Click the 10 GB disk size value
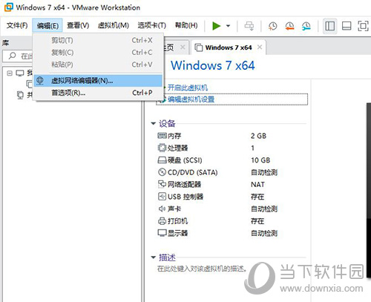 (260, 160)
